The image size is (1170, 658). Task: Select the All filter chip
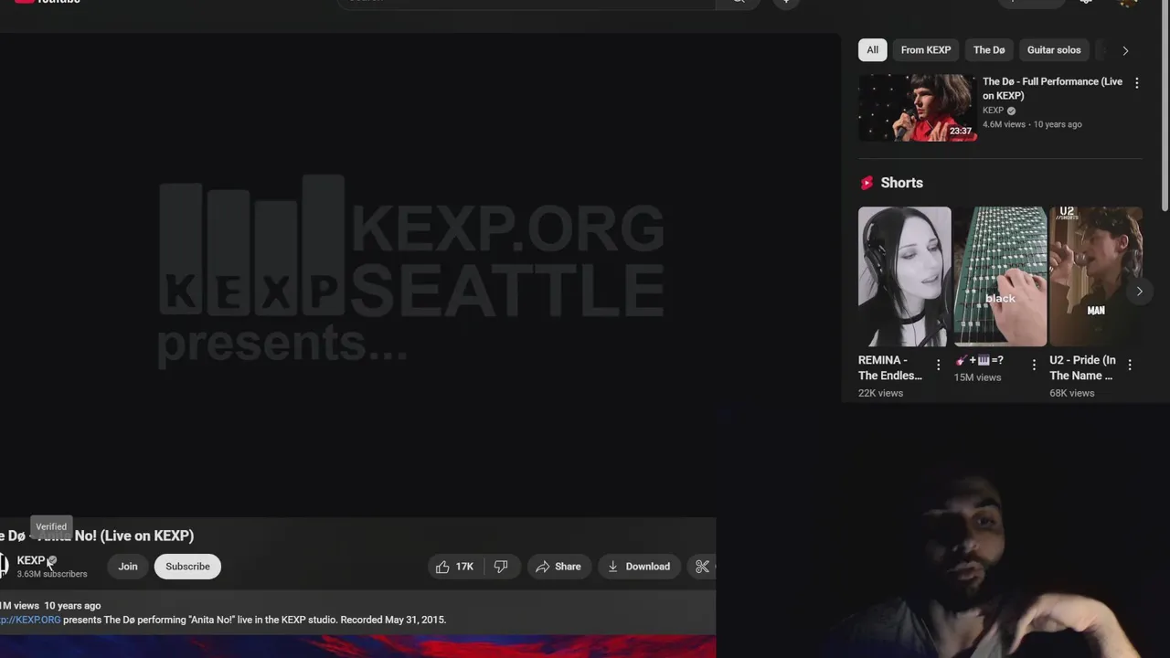pyautogui.click(x=872, y=50)
